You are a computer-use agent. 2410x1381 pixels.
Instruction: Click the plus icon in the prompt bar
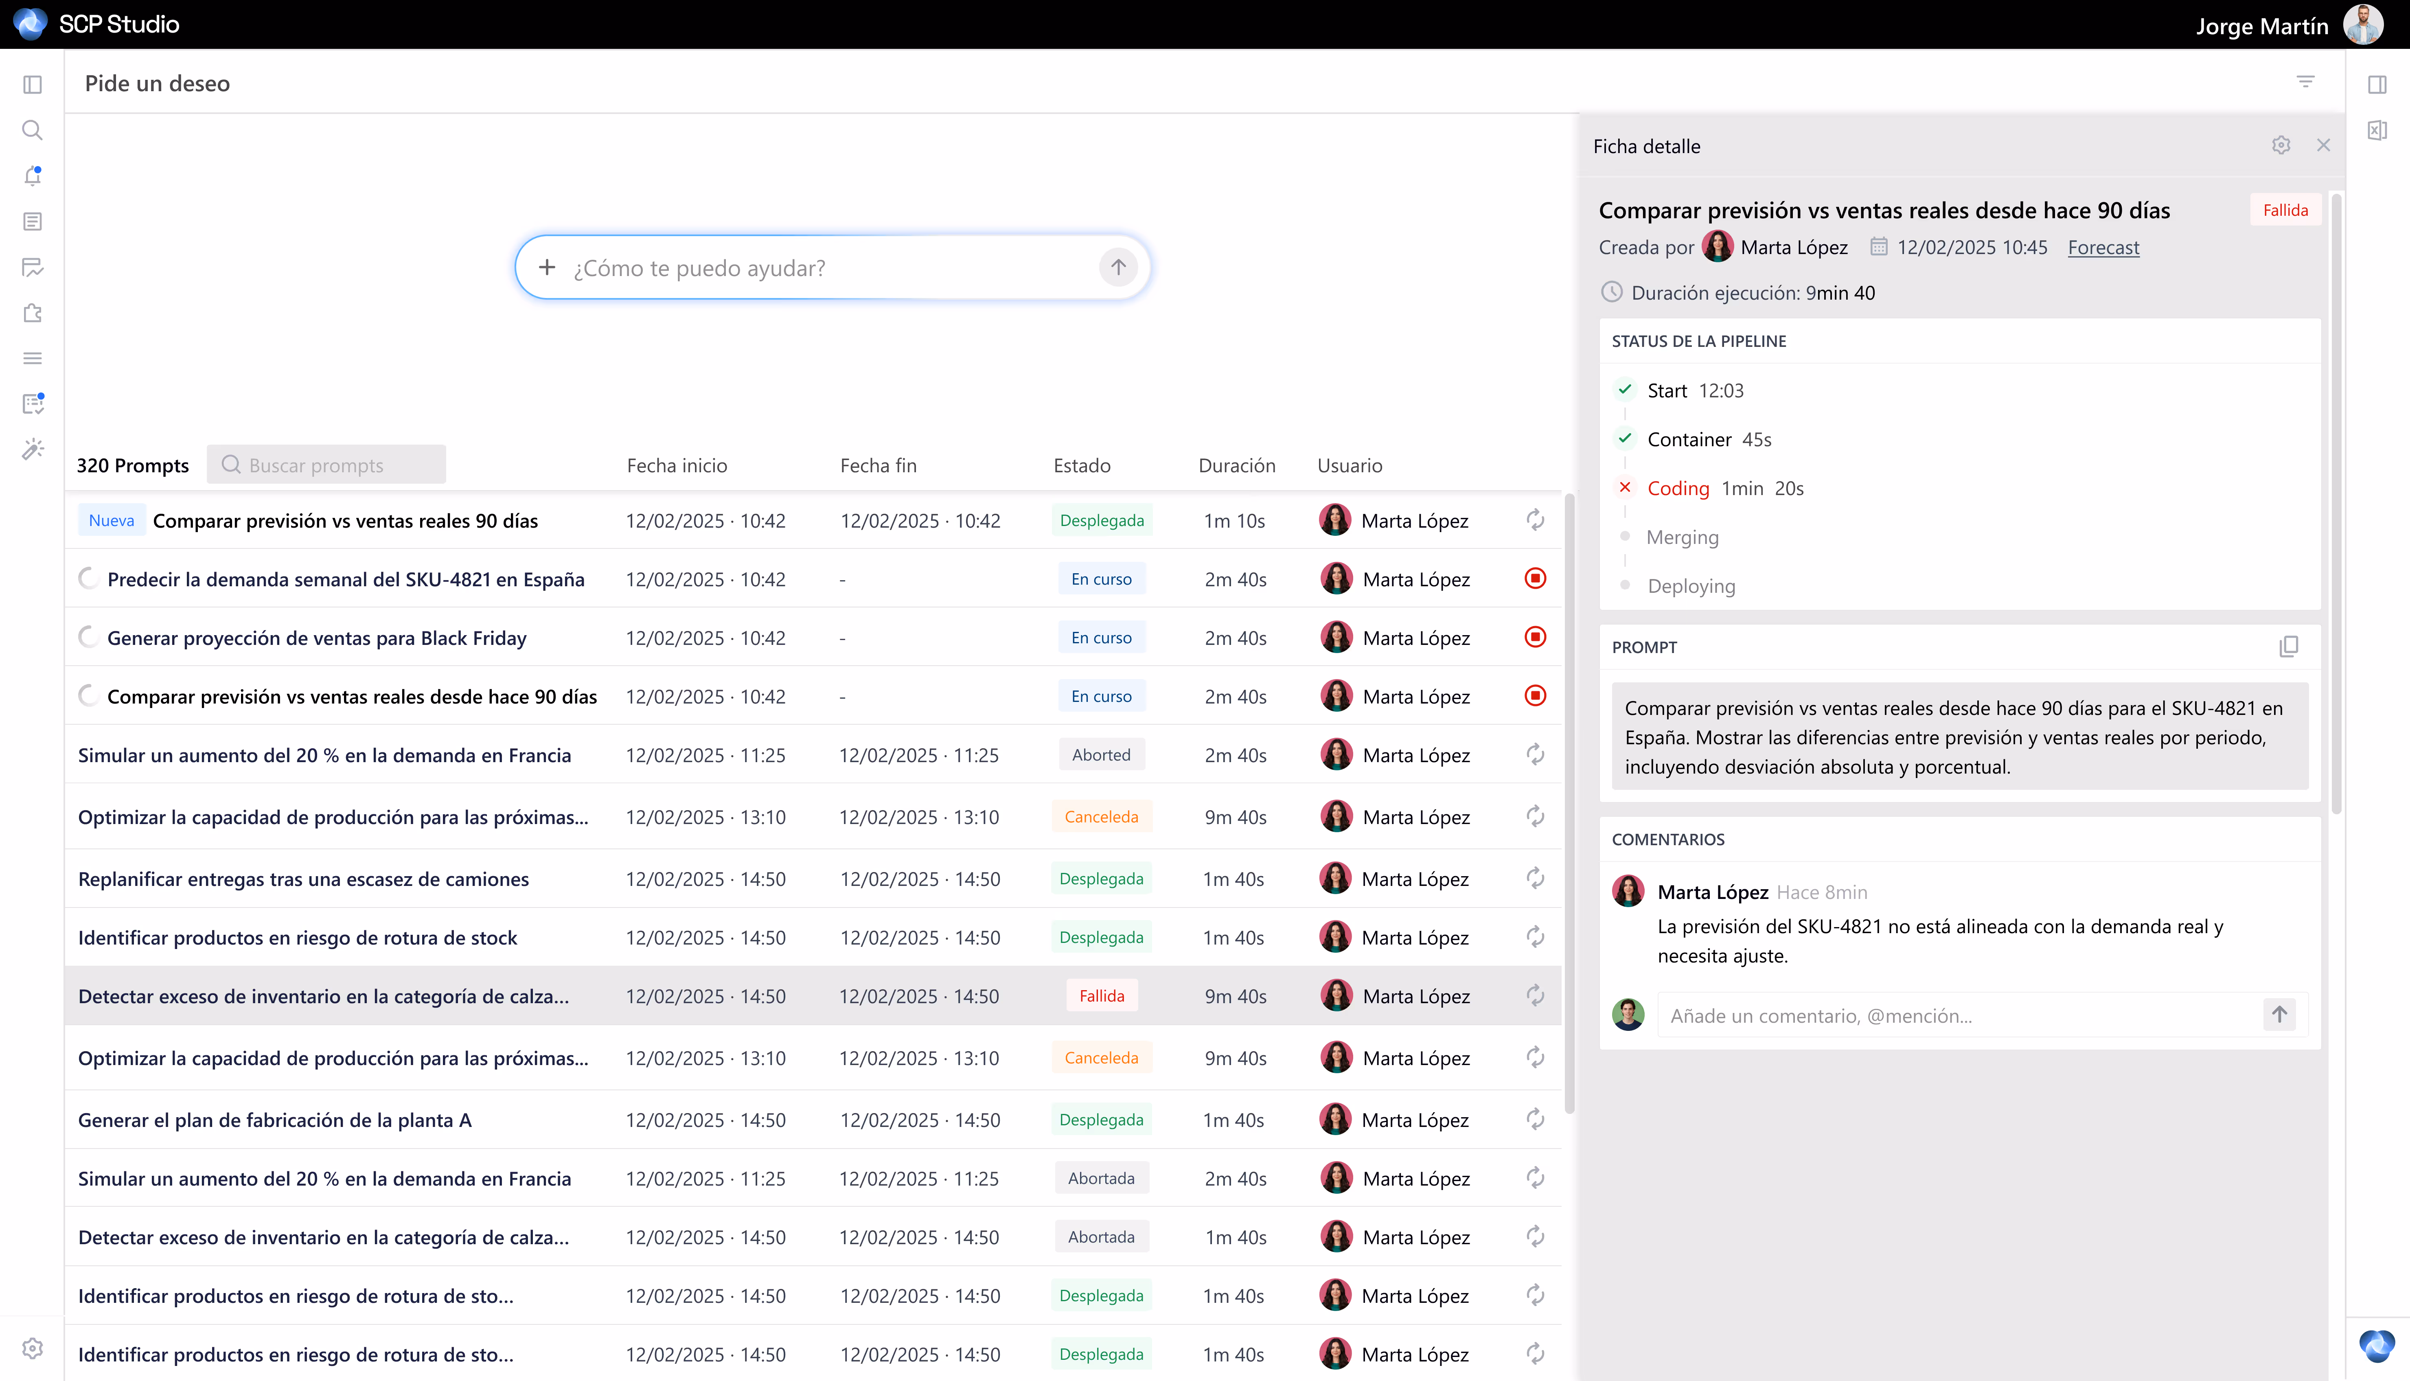pos(548,267)
